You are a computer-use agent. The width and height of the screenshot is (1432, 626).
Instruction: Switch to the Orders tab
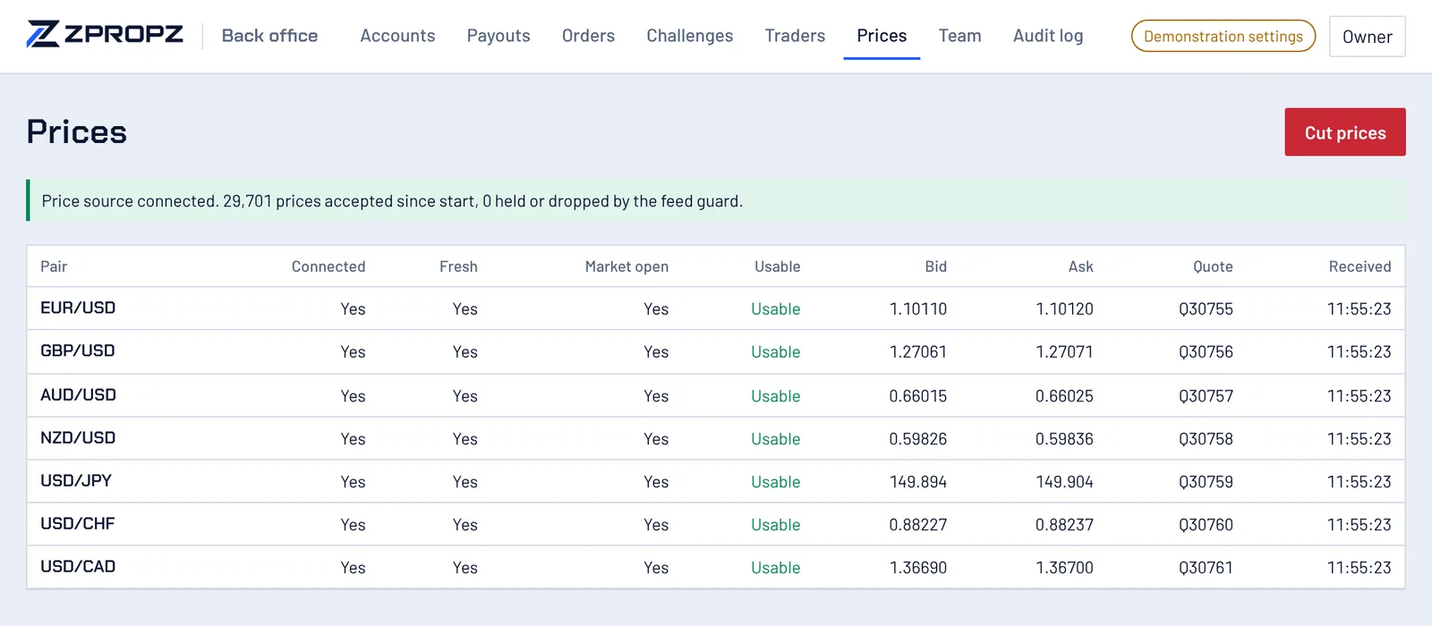[x=588, y=36]
